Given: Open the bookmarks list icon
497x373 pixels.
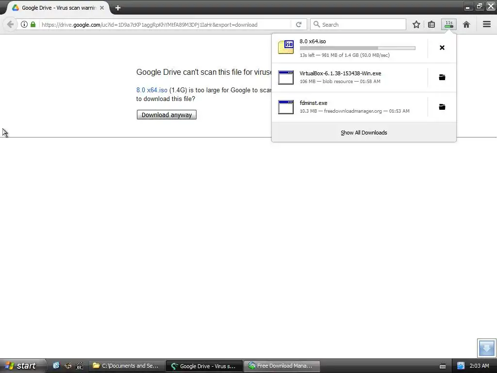Looking at the screenshot, I should click(x=431, y=24).
